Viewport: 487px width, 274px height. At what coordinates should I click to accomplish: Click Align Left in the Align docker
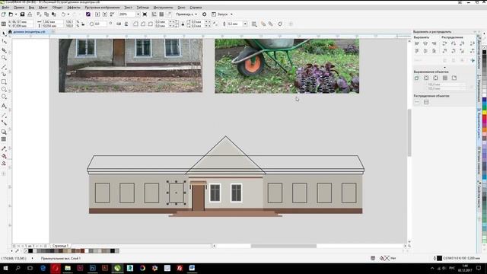pyautogui.click(x=417, y=43)
